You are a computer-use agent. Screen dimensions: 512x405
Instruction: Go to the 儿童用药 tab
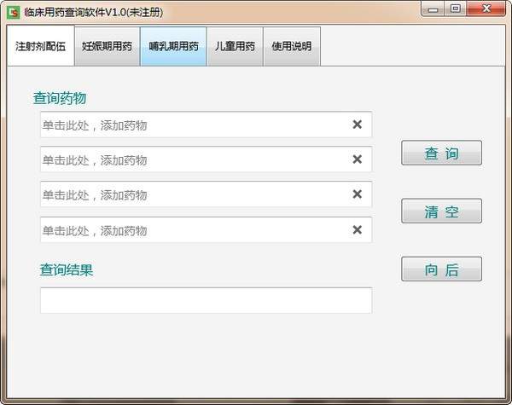(x=234, y=46)
